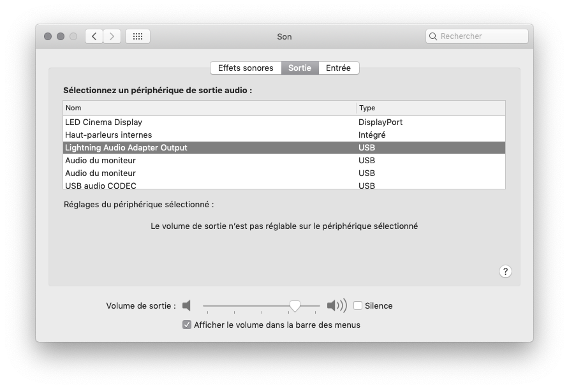The height and width of the screenshot is (389, 569).
Task: Go back with the left chevron button
Action: (x=94, y=36)
